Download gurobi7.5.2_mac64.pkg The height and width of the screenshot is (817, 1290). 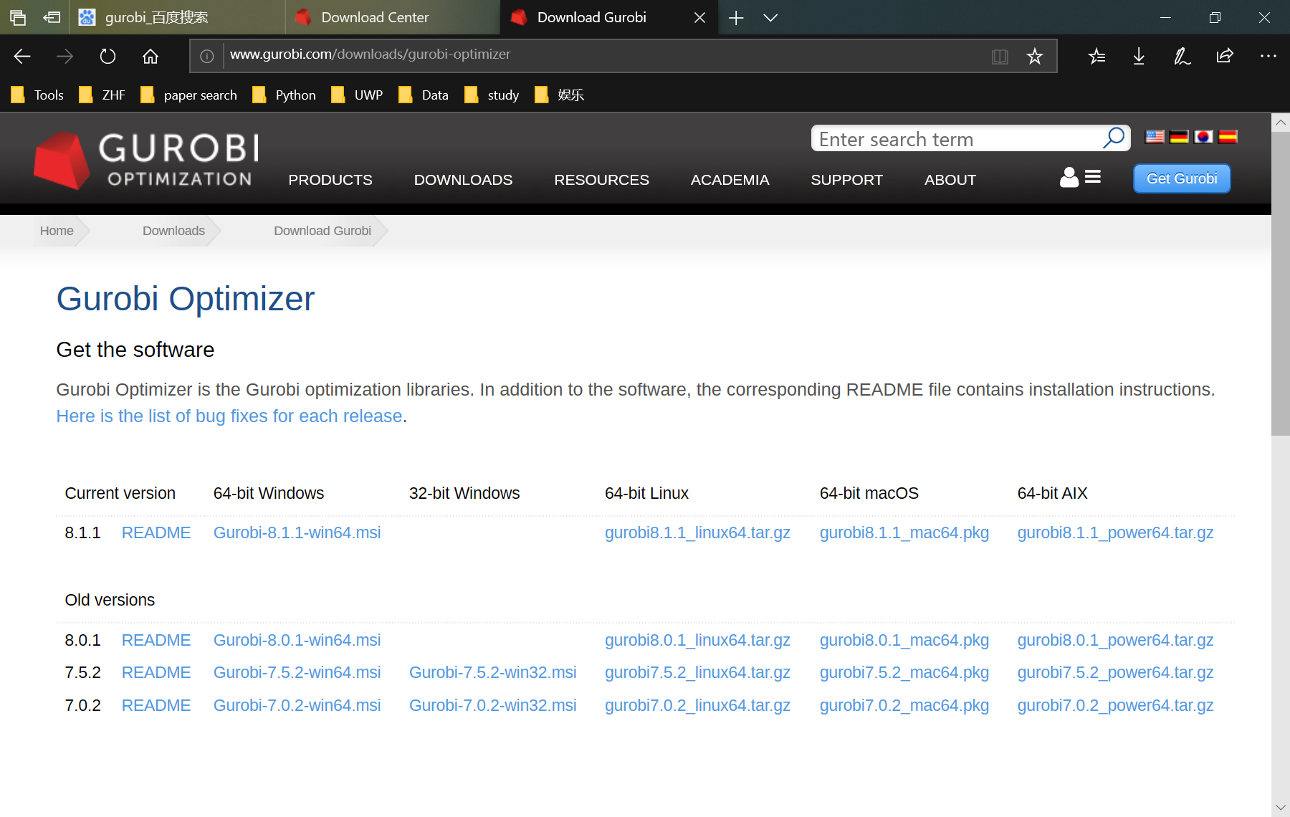point(904,673)
